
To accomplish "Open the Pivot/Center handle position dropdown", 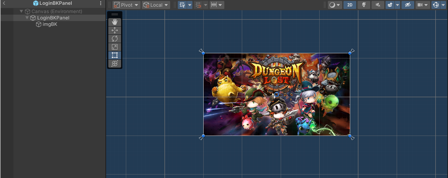I will click(x=126, y=5).
